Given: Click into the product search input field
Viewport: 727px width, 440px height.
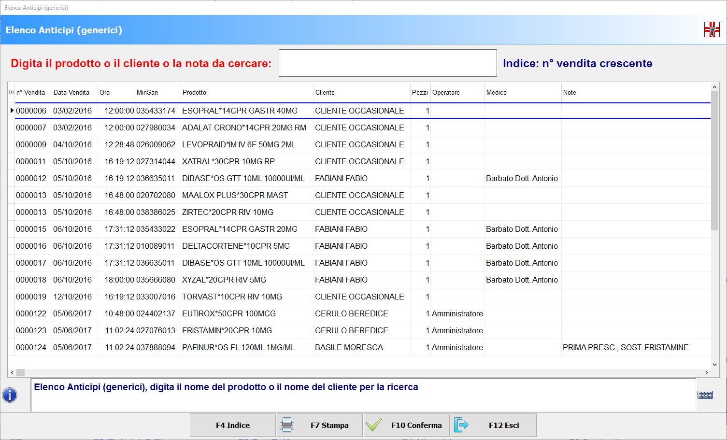Looking at the screenshot, I should (387, 63).
